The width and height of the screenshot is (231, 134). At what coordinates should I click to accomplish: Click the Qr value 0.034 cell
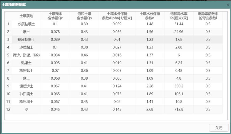55,55
